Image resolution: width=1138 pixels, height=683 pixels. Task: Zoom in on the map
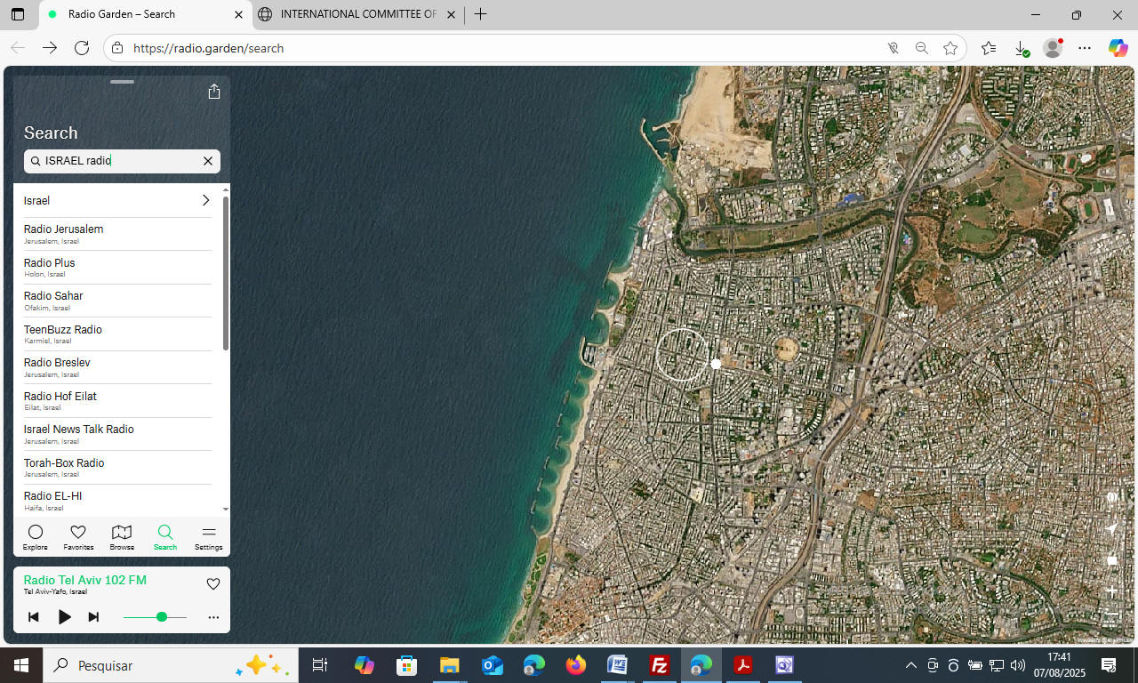pyautogui.click(x=1111, y=591)
